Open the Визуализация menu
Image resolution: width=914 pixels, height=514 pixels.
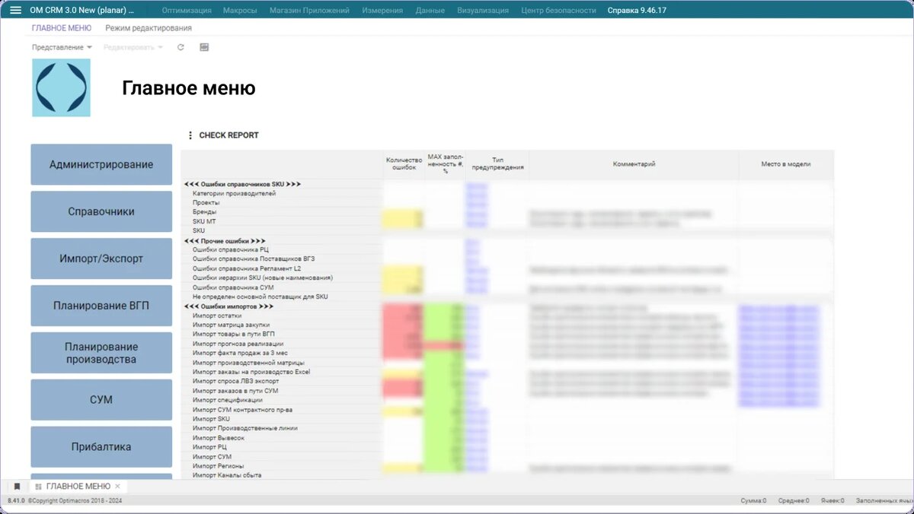click(x=482, y=10)
